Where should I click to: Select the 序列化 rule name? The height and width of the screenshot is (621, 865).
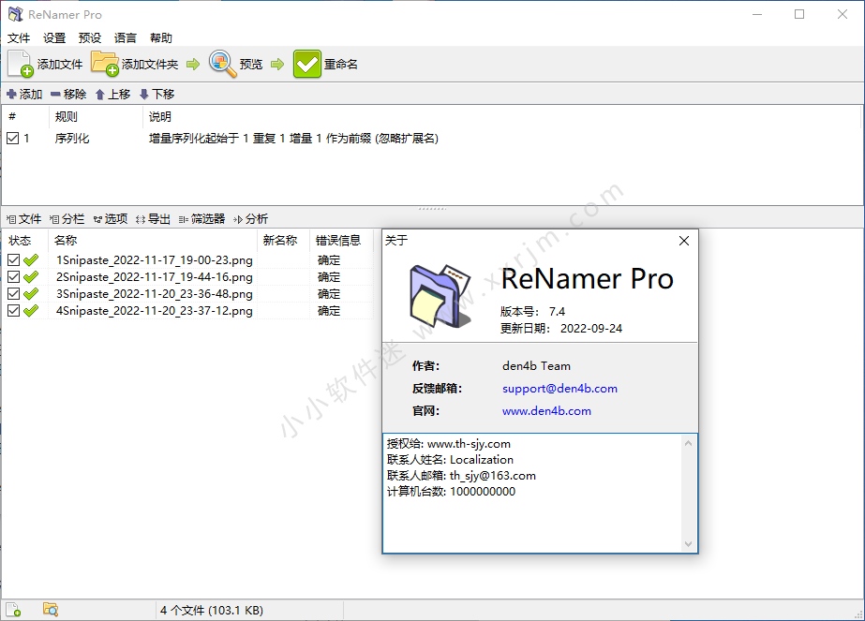click(72, 139)
